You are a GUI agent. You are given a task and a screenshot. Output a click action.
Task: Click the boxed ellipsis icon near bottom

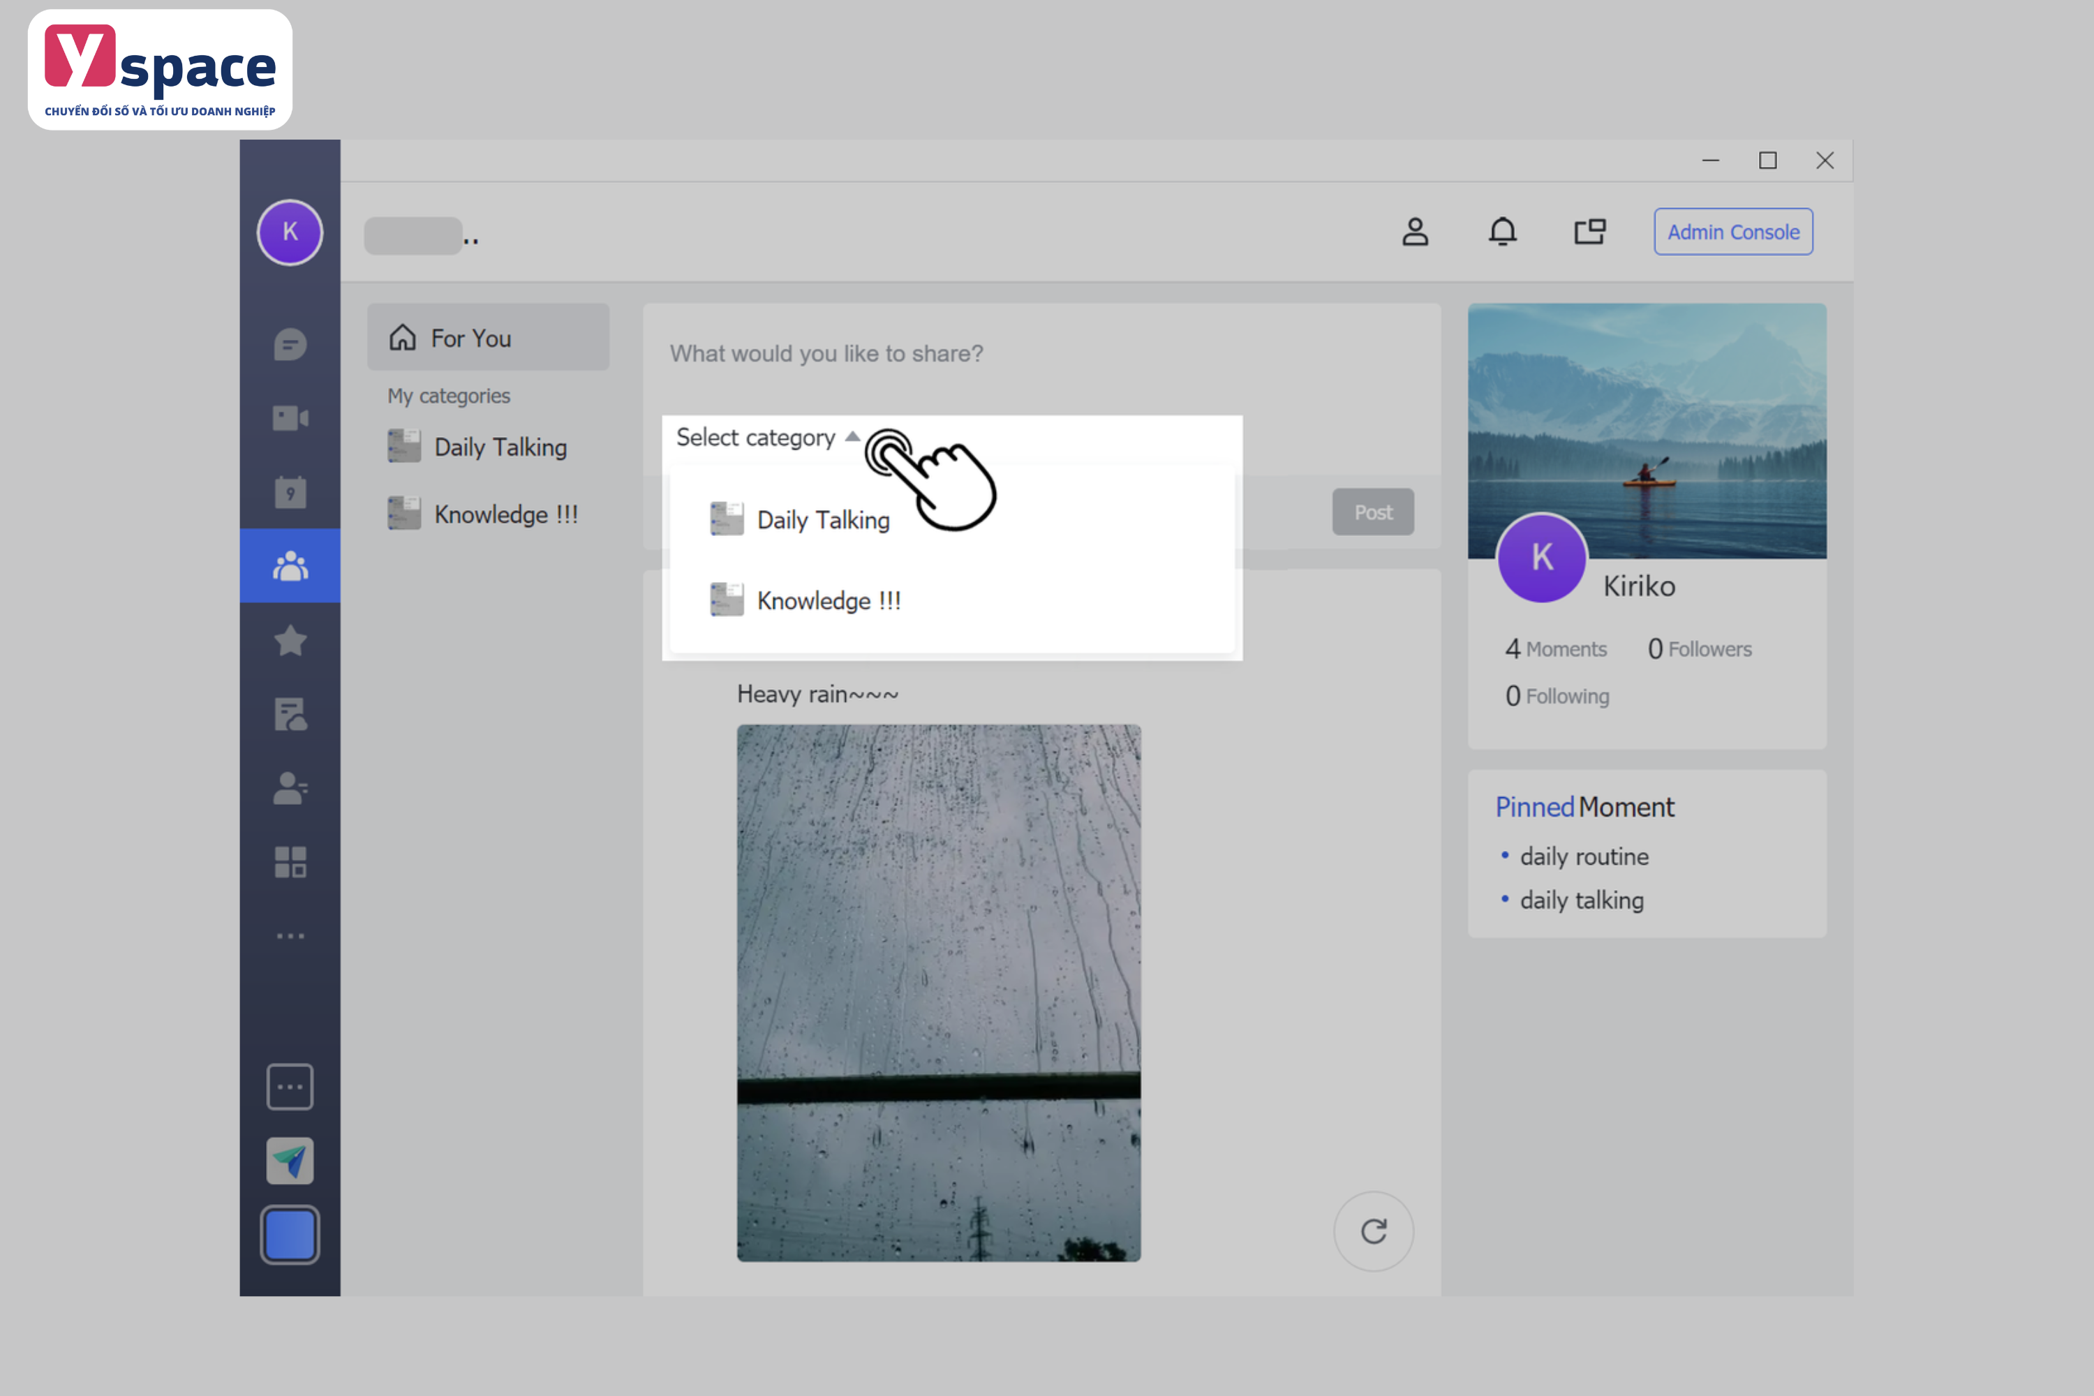click(x=290, y=1087)
